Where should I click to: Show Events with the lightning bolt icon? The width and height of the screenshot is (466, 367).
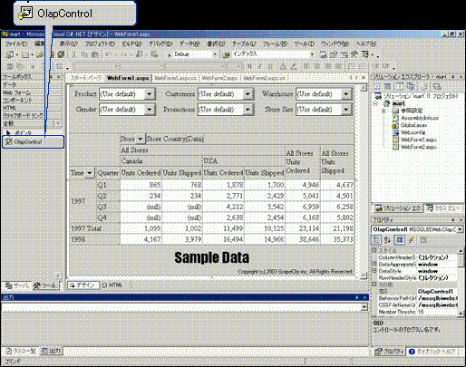pyautogui.click(x=411, y=240)
